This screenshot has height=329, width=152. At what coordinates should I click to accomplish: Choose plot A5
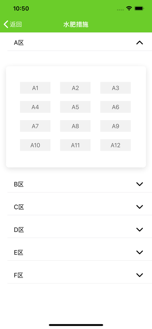pyautogui.click(x=75, y=107)
